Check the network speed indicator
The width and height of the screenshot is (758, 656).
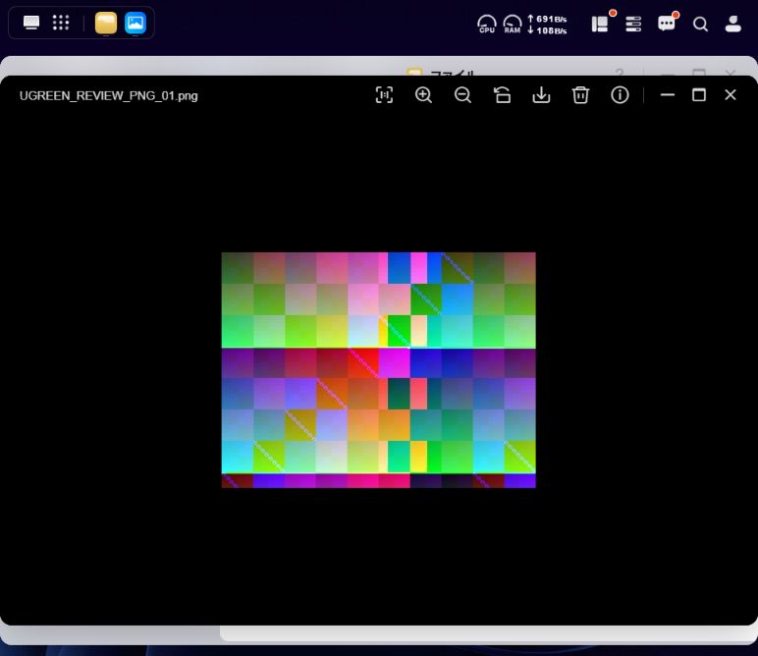point(547,25)
